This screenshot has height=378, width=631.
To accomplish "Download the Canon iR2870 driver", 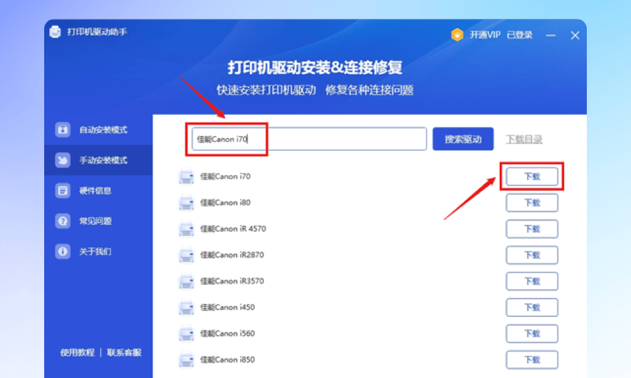I will tap(532, 255).
